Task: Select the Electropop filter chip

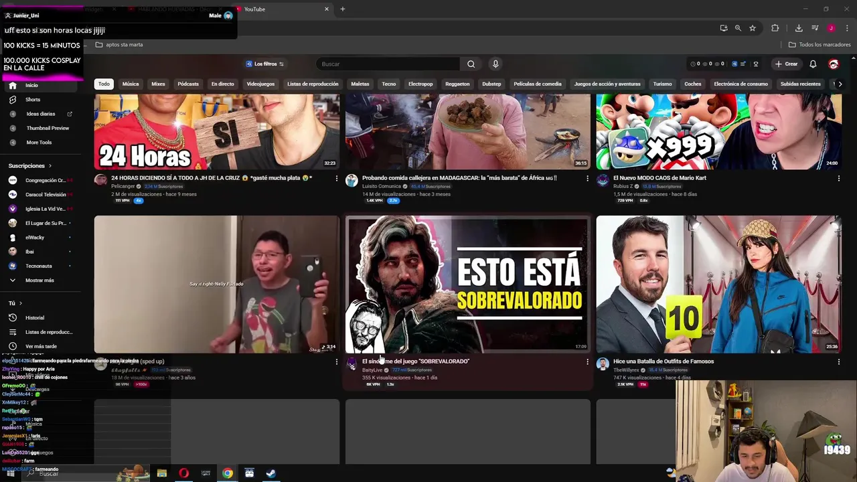Action: pos(420,84)
